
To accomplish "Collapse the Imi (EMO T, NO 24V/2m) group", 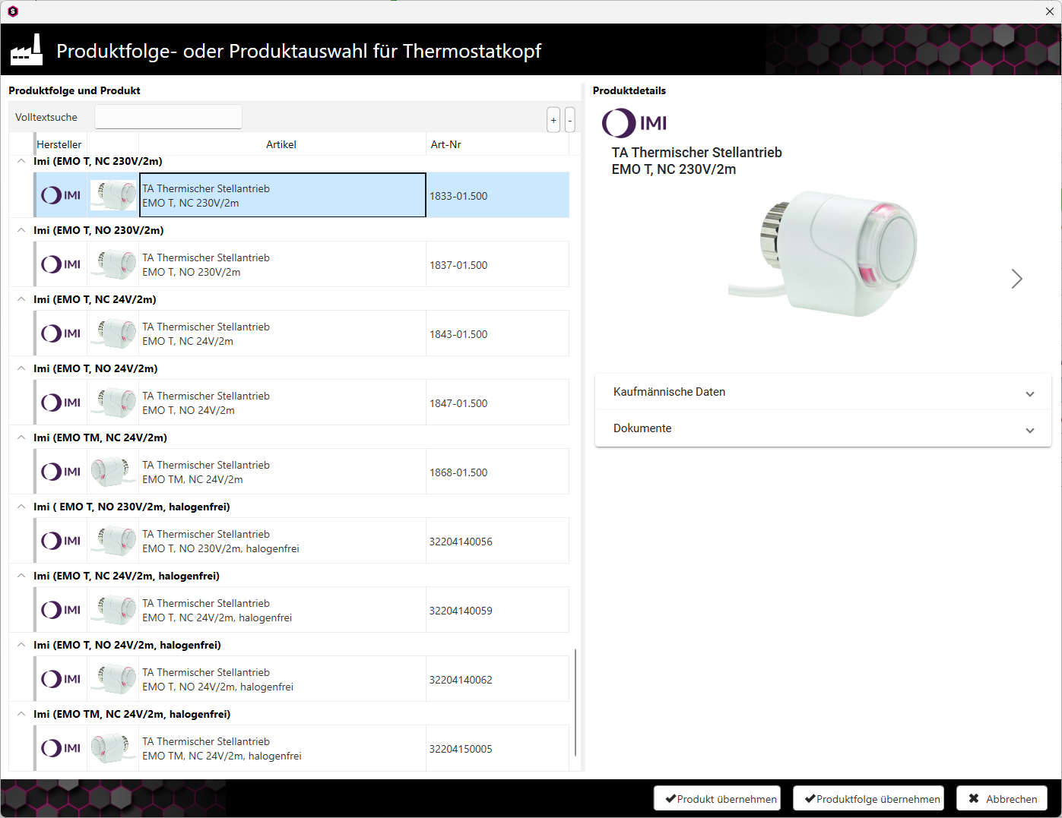I will point(21,368).
